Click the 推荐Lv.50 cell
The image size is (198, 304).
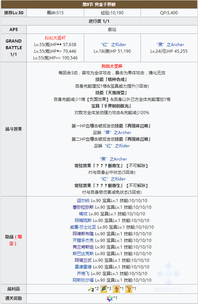point(14,13)
